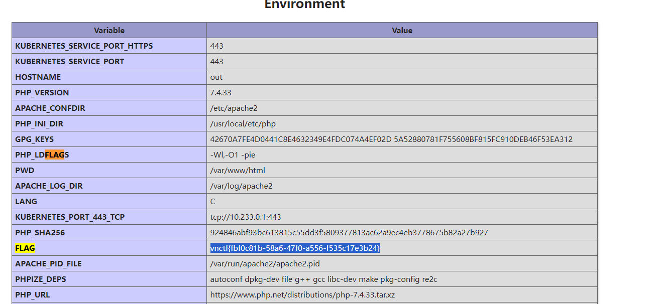Click the PWD value /var/www/html
Viewport: 658px width, 304px height.
(x=238, y=170)
